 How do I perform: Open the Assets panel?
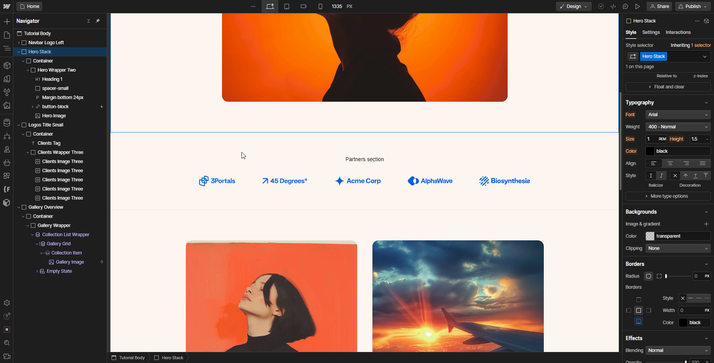(x=7, y=106)
